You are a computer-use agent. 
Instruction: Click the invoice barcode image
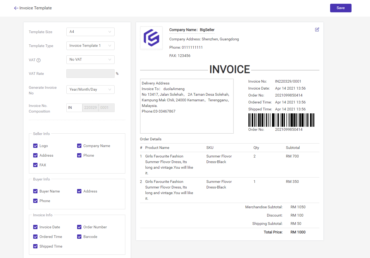coord(281,120)
